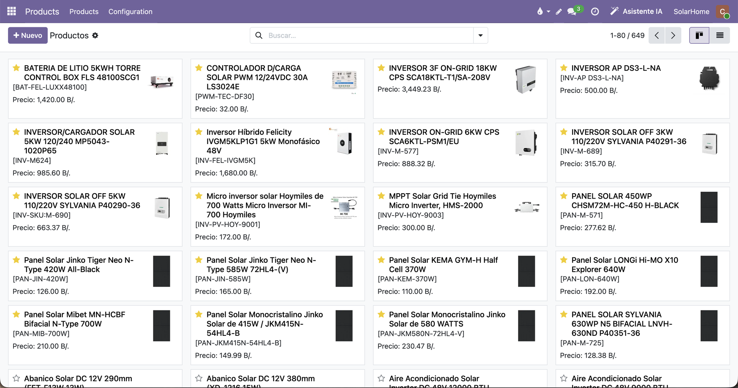Image resolution: width=738 pixels, height=388 pixels.
Task: Switch to Kanban view
Action: 699,35
